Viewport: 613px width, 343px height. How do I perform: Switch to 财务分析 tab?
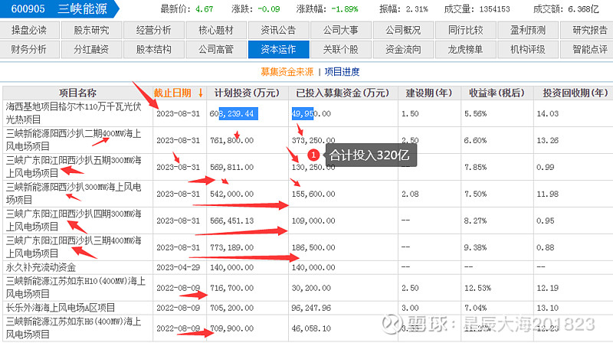[x=30, y=50]
